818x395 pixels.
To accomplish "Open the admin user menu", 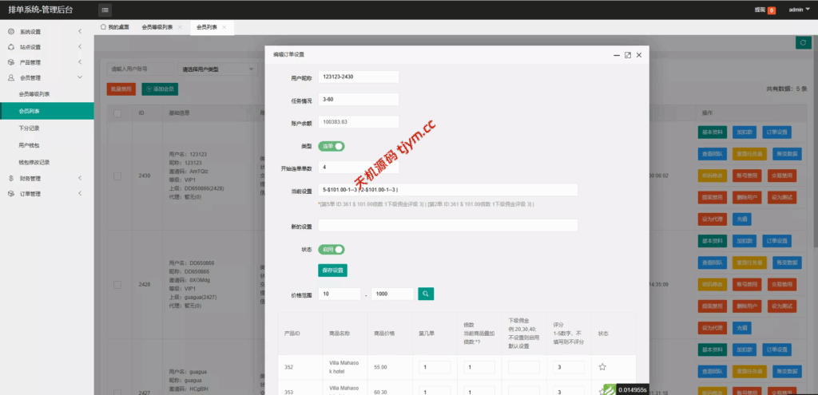I will click(799, 10).
